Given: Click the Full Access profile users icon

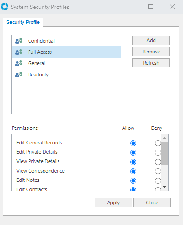Looking at the screenshot, I should click(19, 52).
